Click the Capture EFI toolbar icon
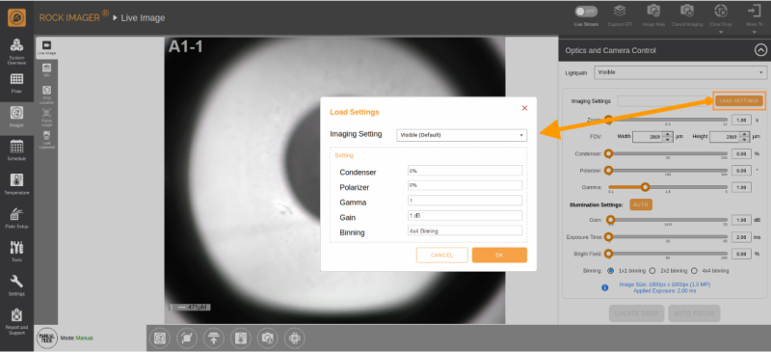 620,15
